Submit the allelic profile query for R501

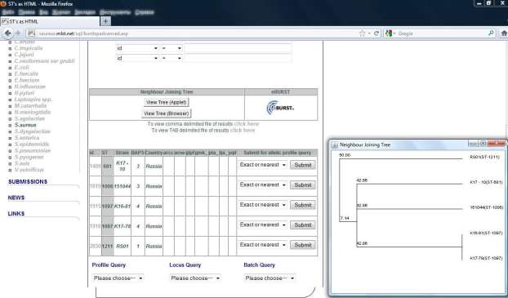(303, 245)
